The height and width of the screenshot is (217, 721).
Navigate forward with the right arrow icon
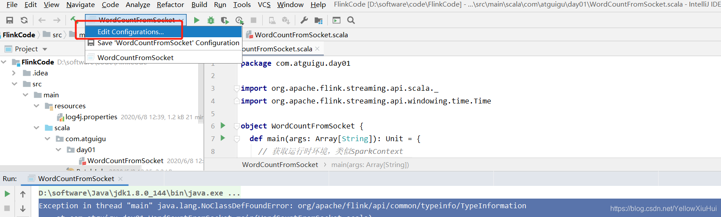[x=57, y=20]
